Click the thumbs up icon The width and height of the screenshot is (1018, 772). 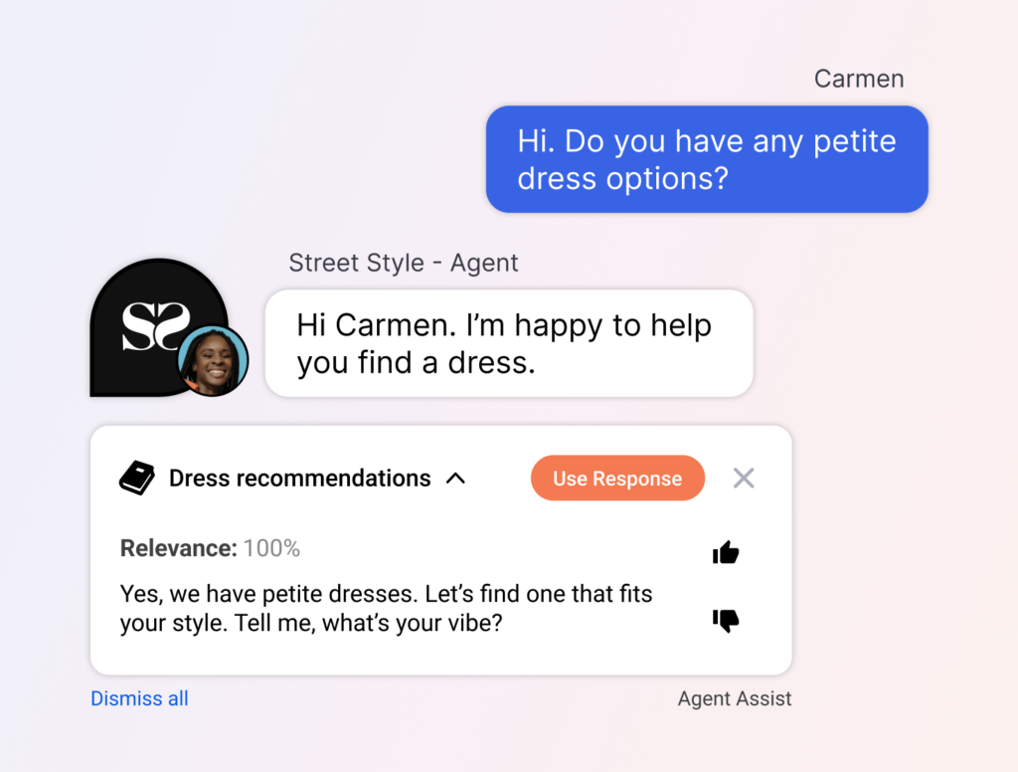tap(726, 552)
